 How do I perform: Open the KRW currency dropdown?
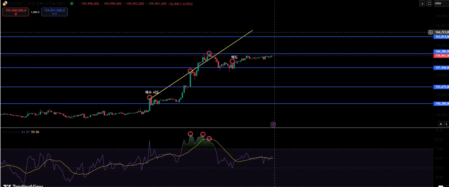pos(441,3)
